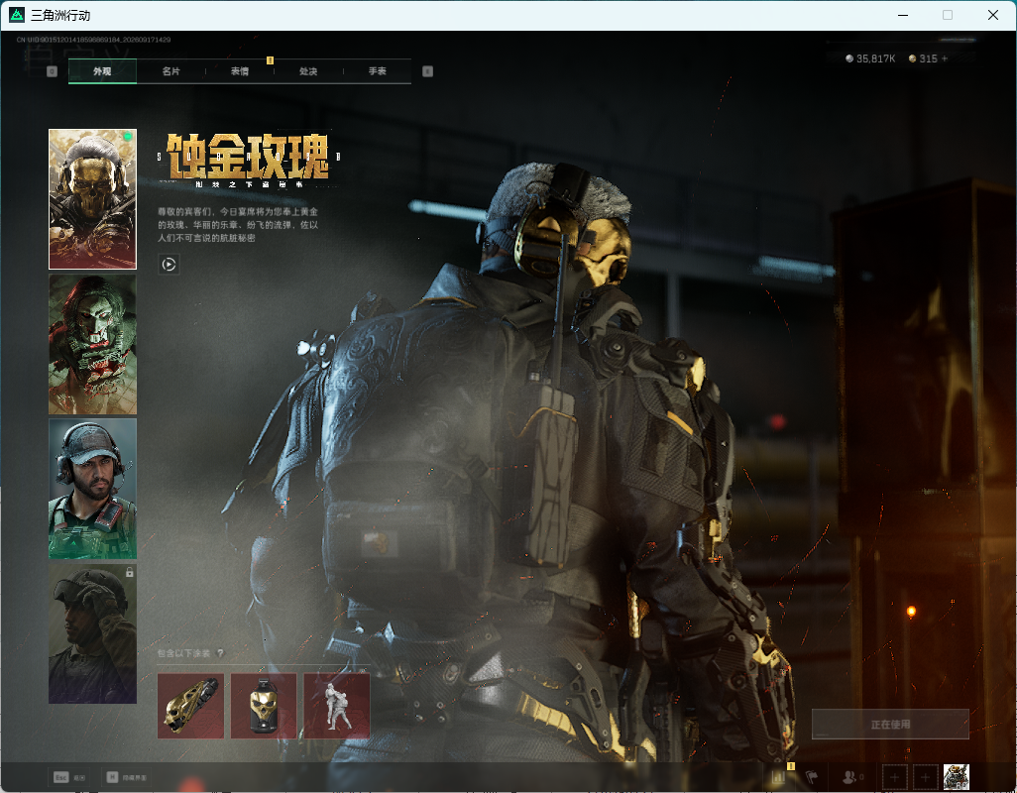
Task: Select the locked dark helmet skin thumbnail
Action: 93,633
